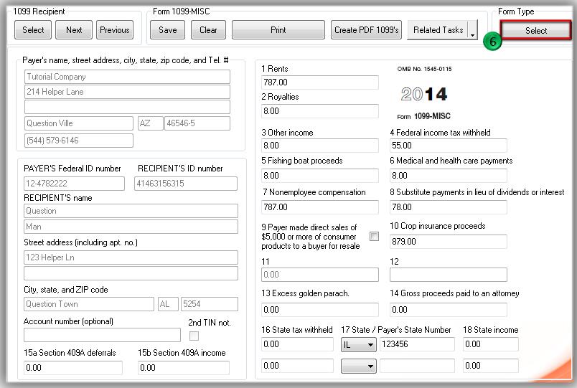Screen dimensions: 577x388
Task: Click first State income field
Action: 491,344
